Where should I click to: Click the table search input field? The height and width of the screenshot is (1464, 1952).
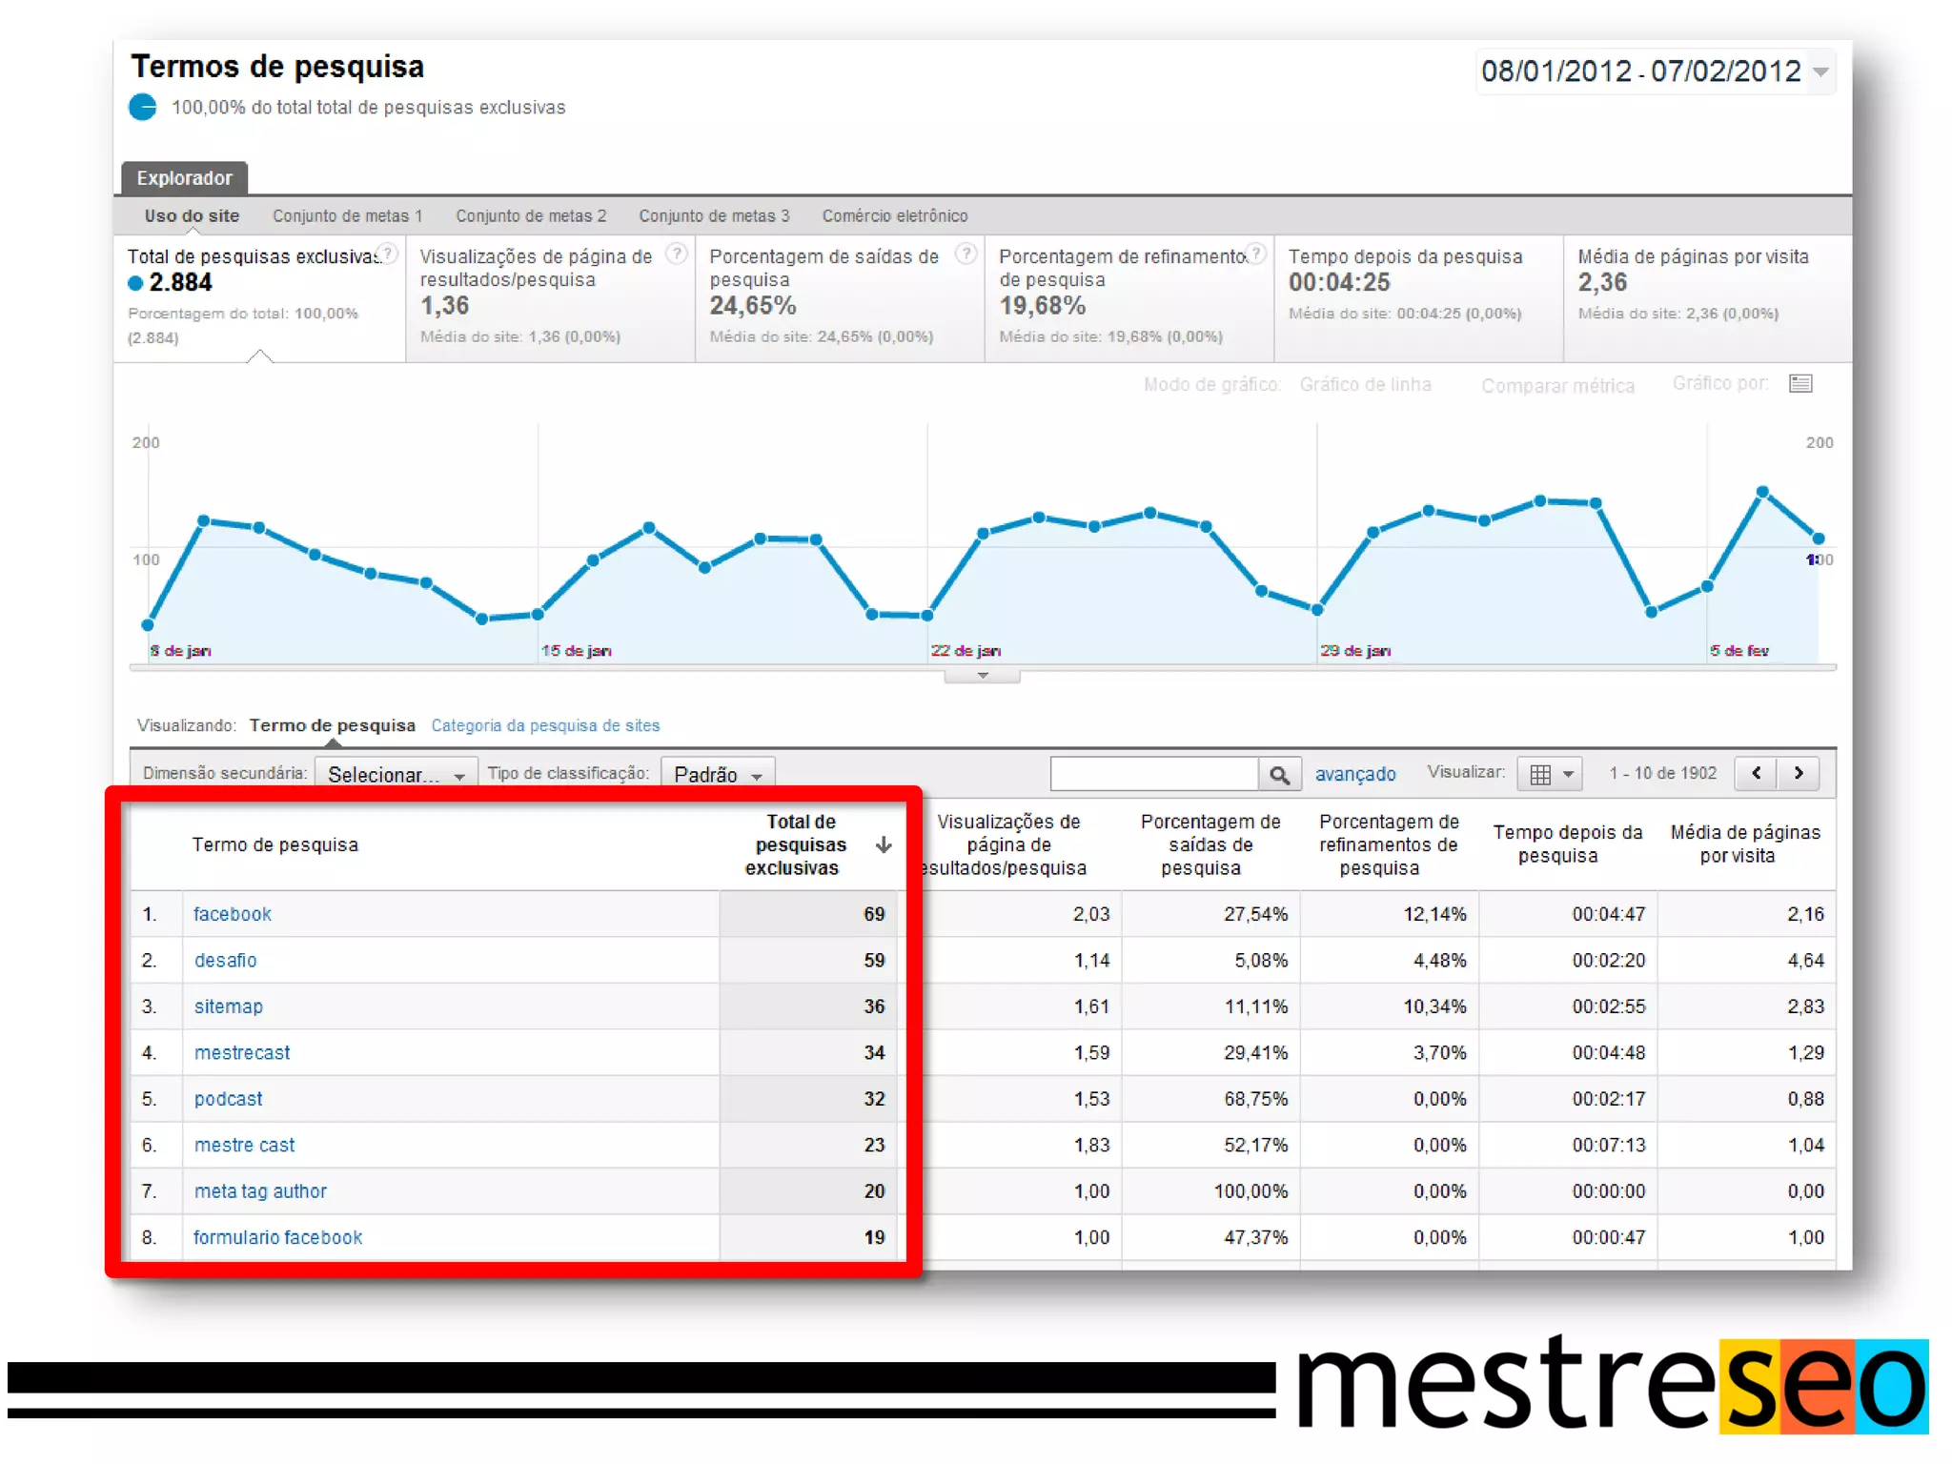pos(1153,774)
